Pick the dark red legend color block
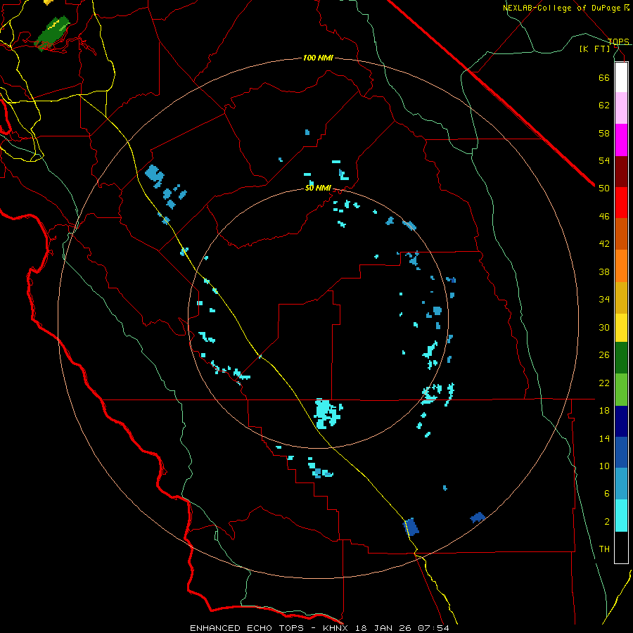The image size is (633, 633). 621,172
